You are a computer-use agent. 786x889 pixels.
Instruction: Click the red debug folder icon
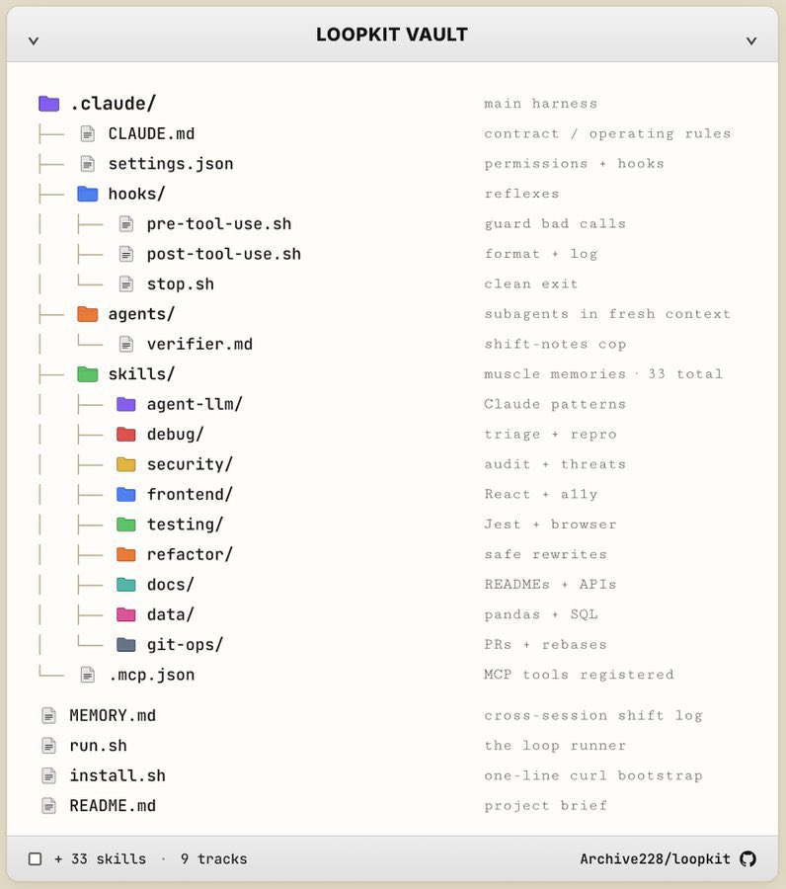tap(125, 435)
